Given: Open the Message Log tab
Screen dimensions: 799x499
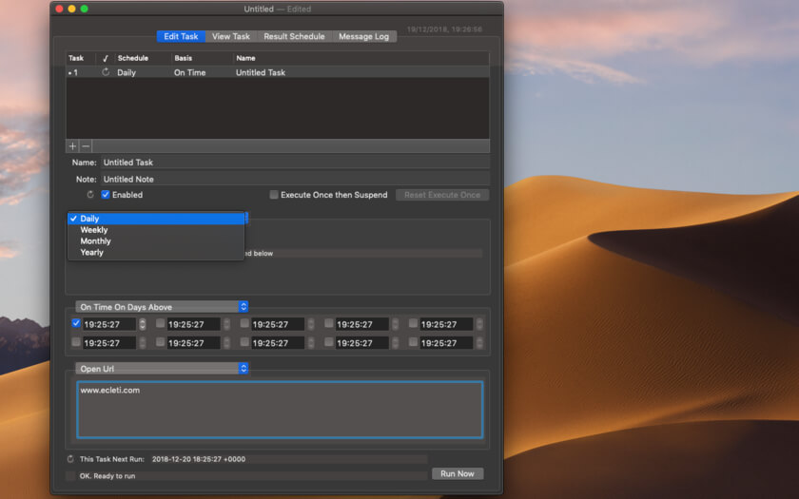Looking at the screenshot, I should coord(363,36).
